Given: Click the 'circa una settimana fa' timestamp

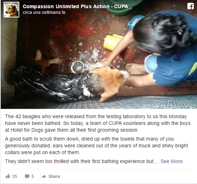Looking at the screenshot, I should click(44, 12).
